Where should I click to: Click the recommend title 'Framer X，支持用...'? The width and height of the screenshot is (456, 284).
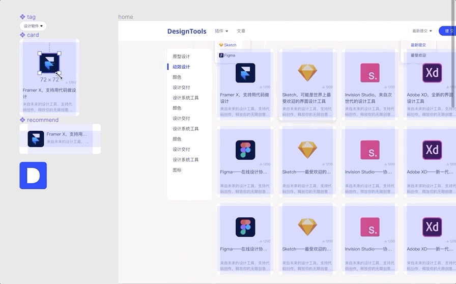pos(67,134)
